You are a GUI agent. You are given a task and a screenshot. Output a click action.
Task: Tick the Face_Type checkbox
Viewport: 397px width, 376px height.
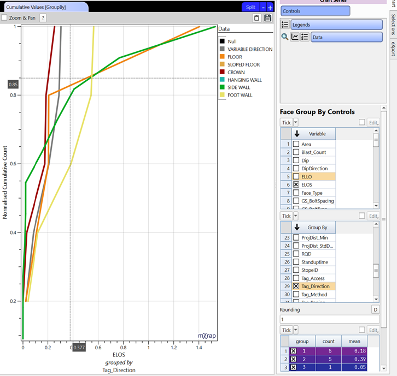point(296,193)
